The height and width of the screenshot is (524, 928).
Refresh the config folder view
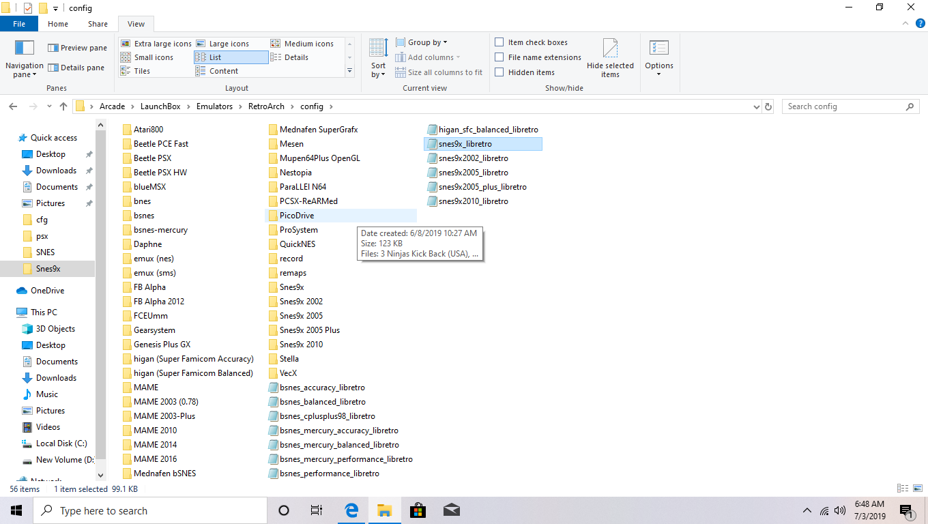[768, 106]
